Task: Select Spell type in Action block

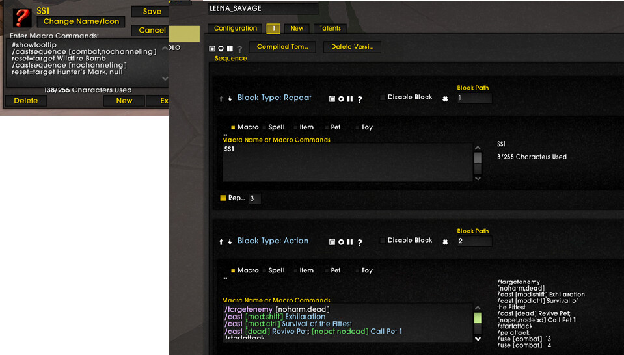Action: tap(264, 270)
